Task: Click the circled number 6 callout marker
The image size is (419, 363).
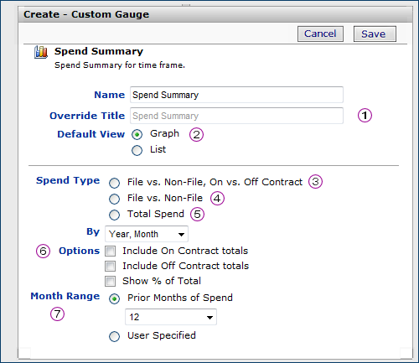Action: pyautogui.click(x=43, y=251)
